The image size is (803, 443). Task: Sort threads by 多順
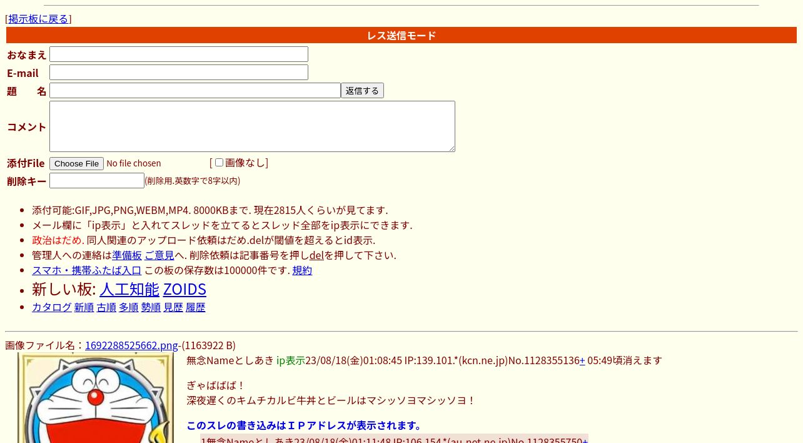pyautogui.click(x=129, y=307)
